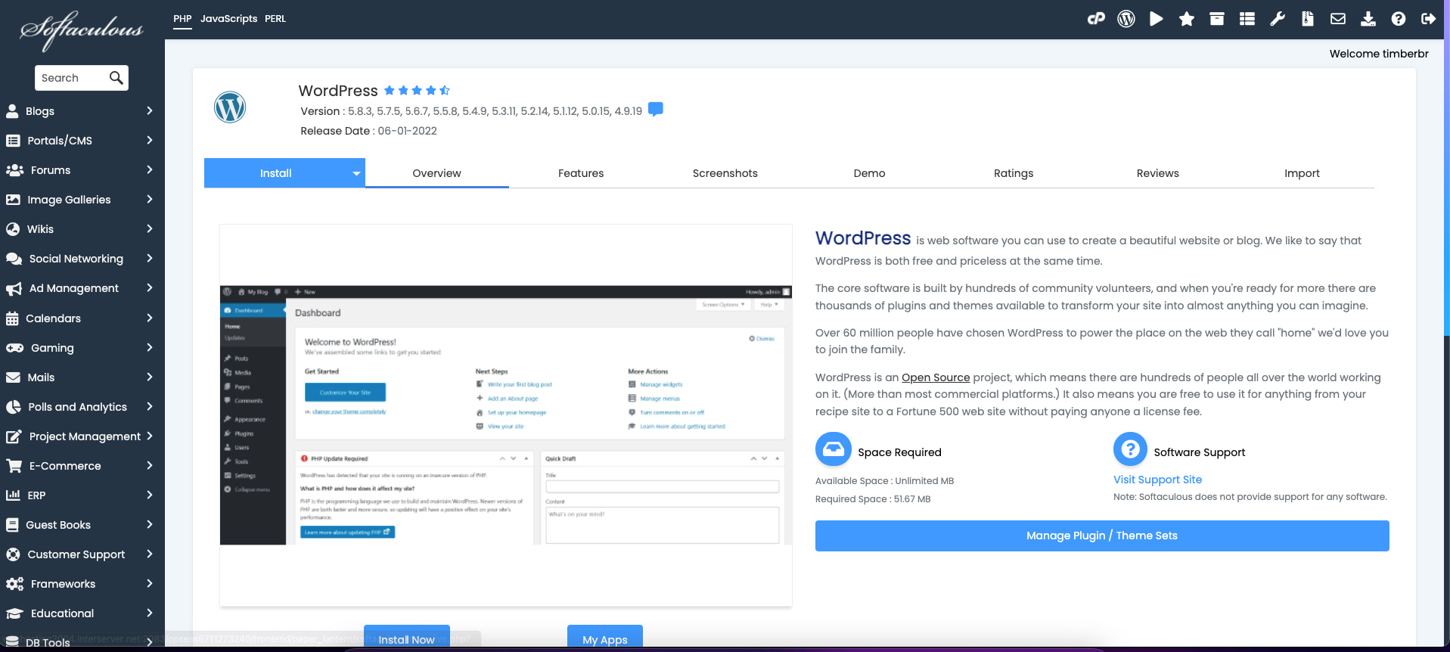Open the Demo tab
The height and width of the screenshot is (652, 1450).
(869, 173)
